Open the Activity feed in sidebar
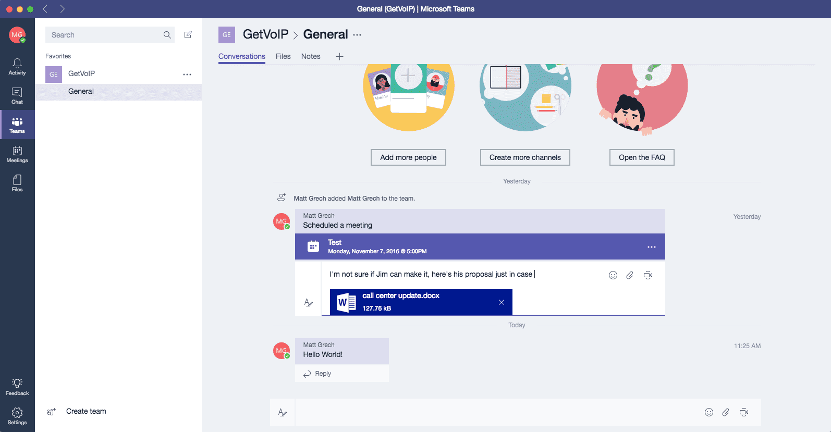Image resolution: width=831 pixels, height=432 pixels. (17, 67)
